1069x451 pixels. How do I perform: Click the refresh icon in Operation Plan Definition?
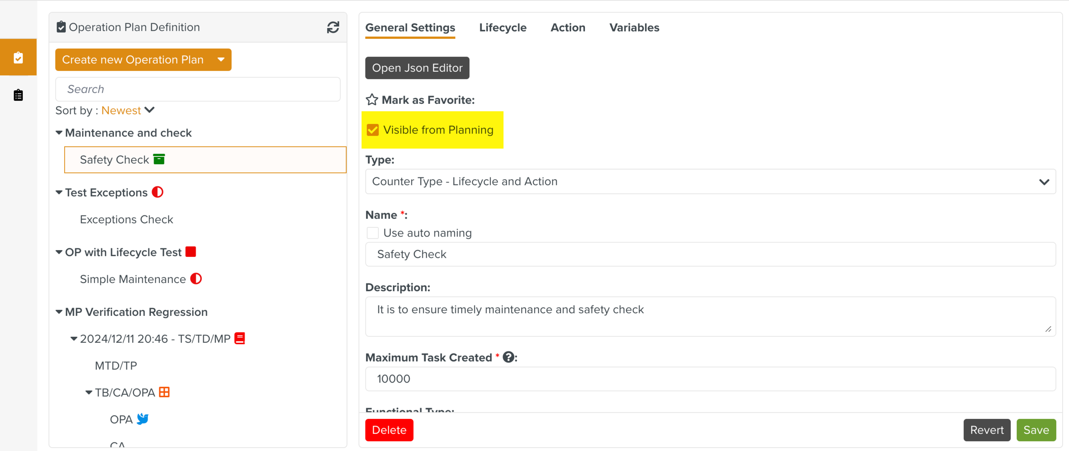(x=333, y=27)
